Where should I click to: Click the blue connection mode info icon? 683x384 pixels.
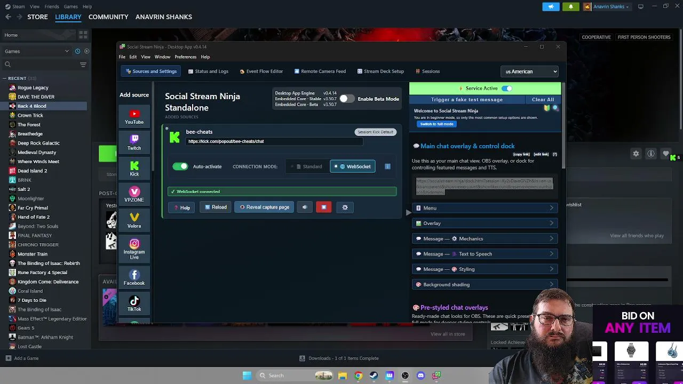pyautogui.click(x=387, y=166)
